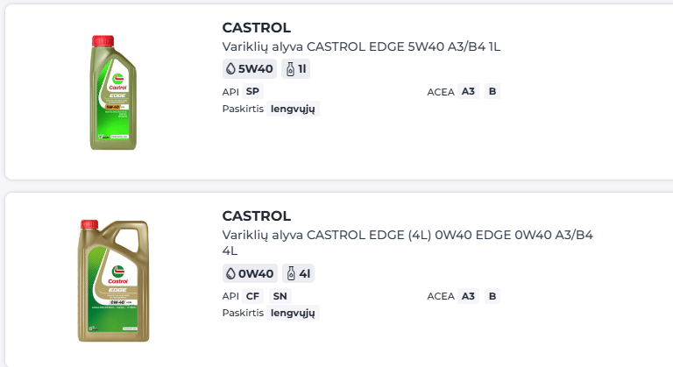Click the ACEA A3 tag on the first product
This screenshot has height=367, width=673.
[x=468, y=91]
